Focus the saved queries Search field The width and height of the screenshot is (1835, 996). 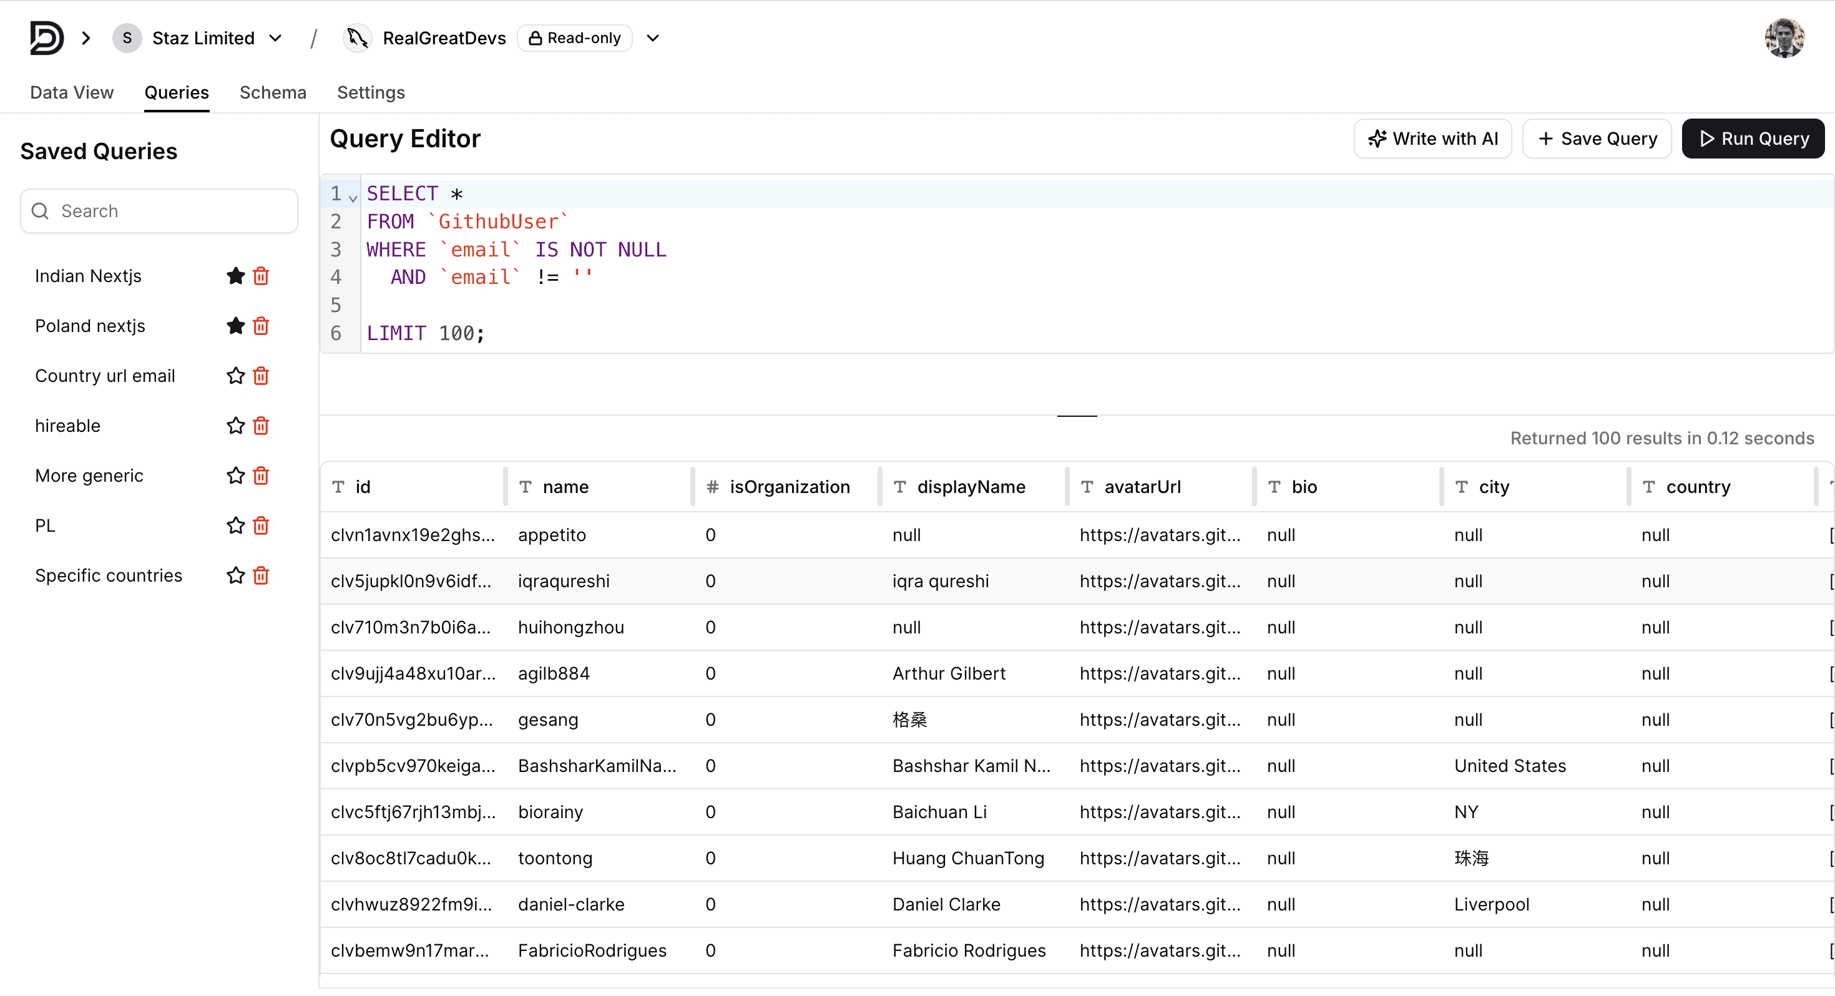tap(159, 211)
